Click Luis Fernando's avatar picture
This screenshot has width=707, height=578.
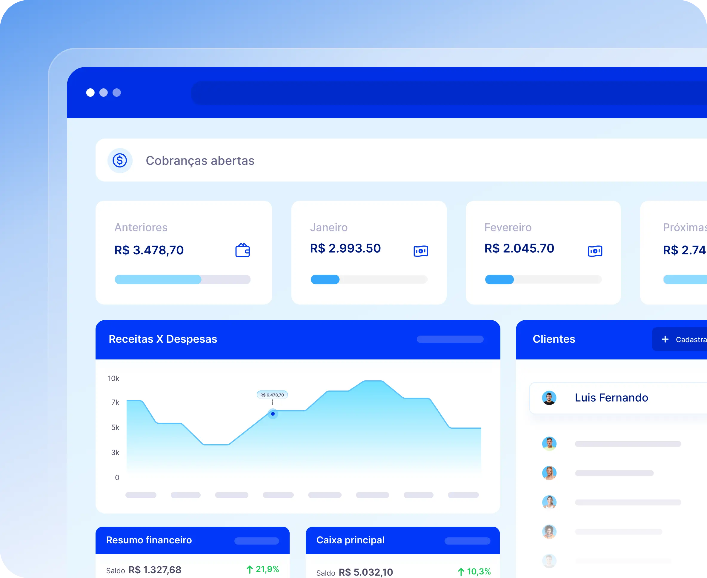pos(549,398)
